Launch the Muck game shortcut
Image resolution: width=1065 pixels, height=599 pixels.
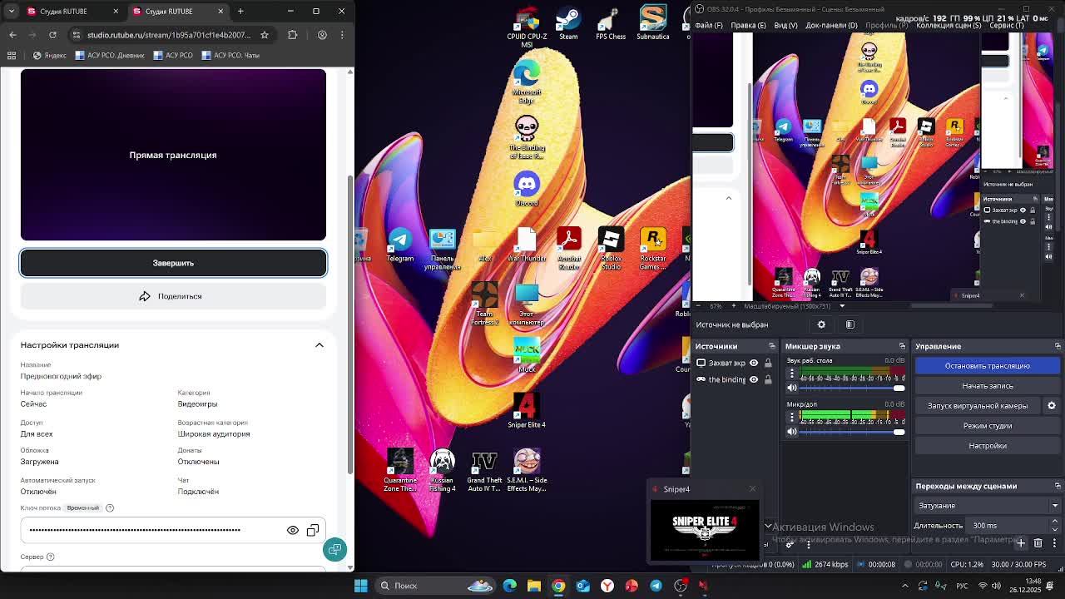click(x=527, y=355)
